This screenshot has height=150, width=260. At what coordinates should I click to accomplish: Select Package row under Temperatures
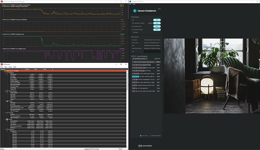[x=65, y=94]
